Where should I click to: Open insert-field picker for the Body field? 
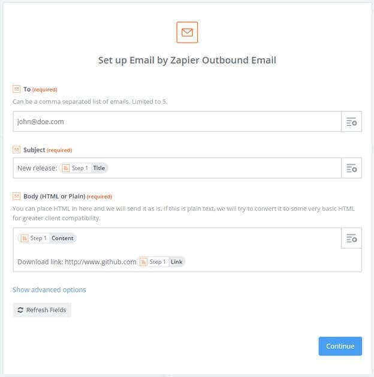pos(351,239)
